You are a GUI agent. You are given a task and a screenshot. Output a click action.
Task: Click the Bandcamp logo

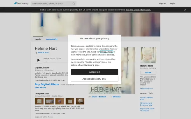click(x=21, y=3)
